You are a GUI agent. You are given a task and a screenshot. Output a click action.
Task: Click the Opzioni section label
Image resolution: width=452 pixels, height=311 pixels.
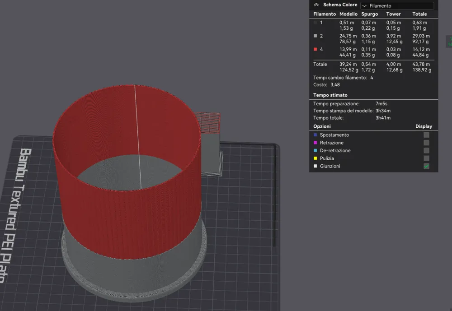(x=321, y=126)
